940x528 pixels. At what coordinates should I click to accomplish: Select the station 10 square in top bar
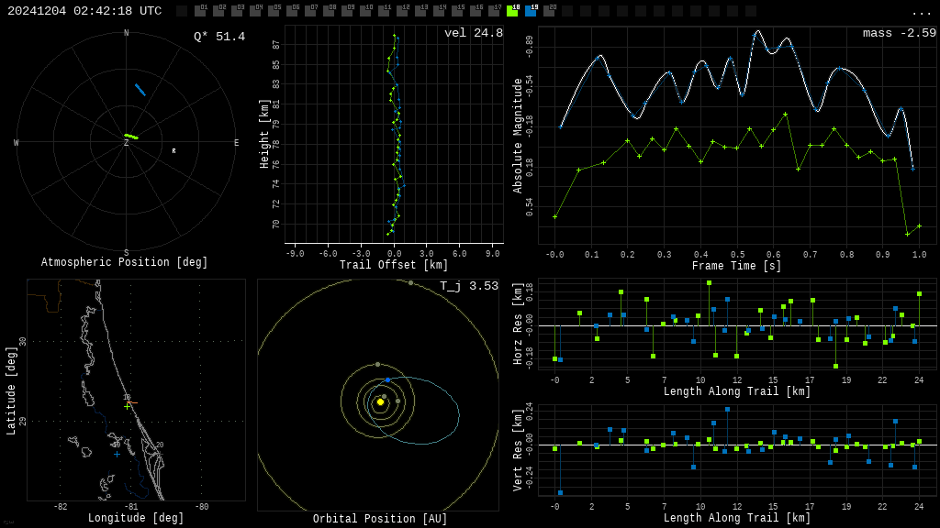(365, 11)
